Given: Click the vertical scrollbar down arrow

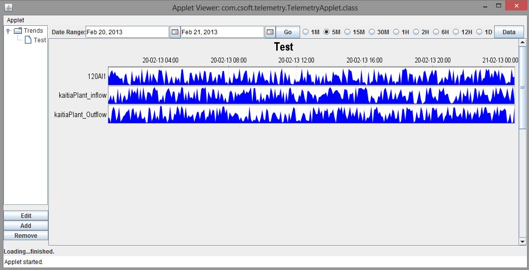Looking at the screenshot, I should (522, 241).
